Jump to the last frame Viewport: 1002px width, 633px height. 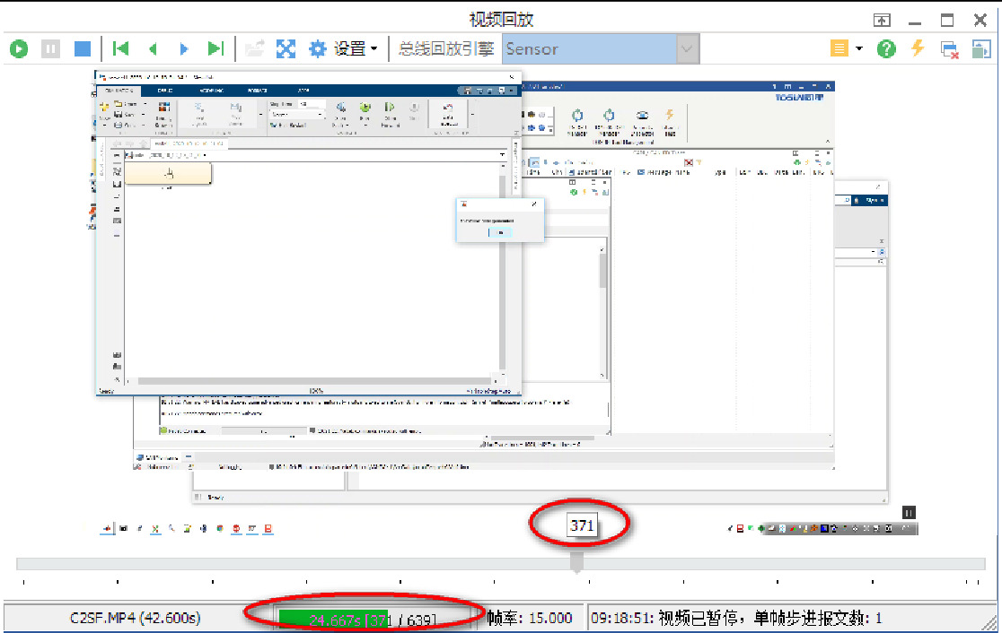(215, 48)
